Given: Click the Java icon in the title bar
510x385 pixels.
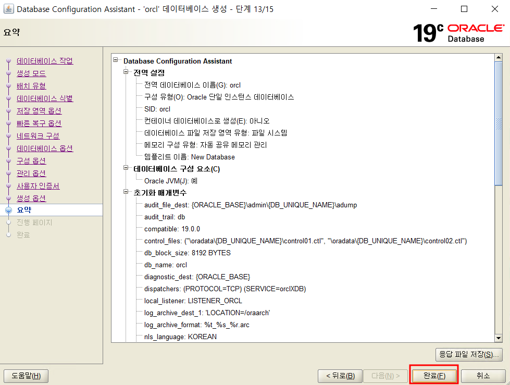Looking at the screenshot, I should click(8, 9).
